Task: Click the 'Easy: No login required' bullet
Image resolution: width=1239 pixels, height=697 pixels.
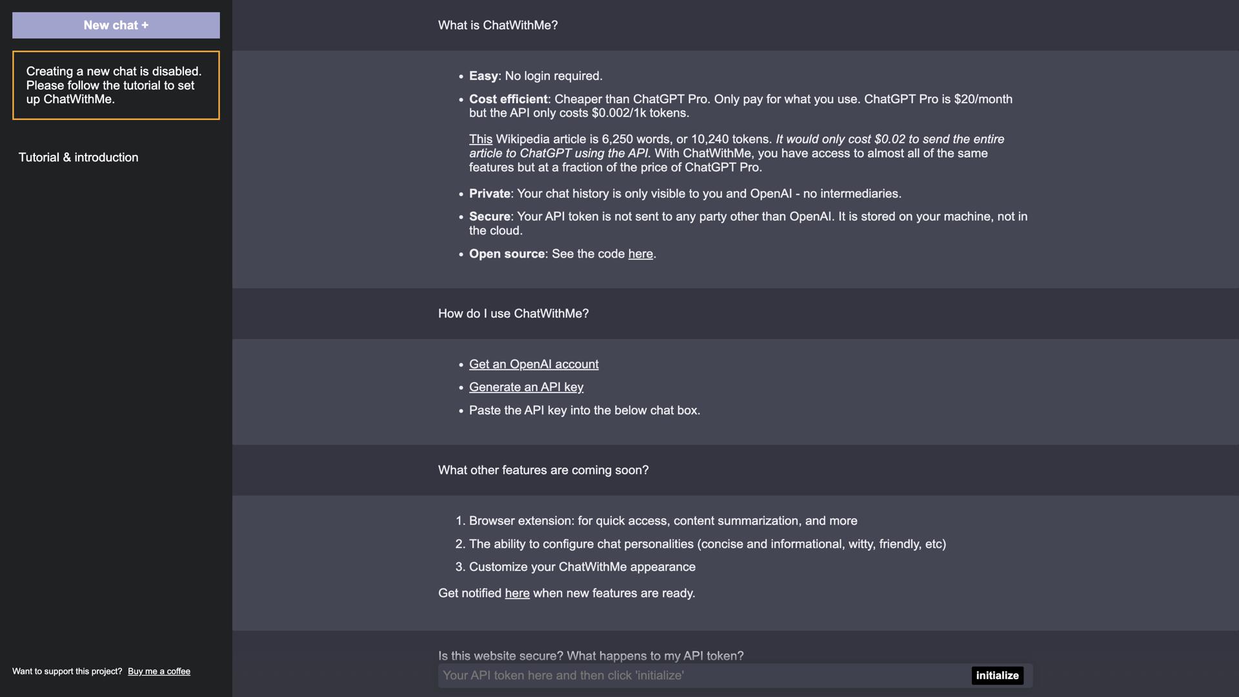Action: (535, 76)
